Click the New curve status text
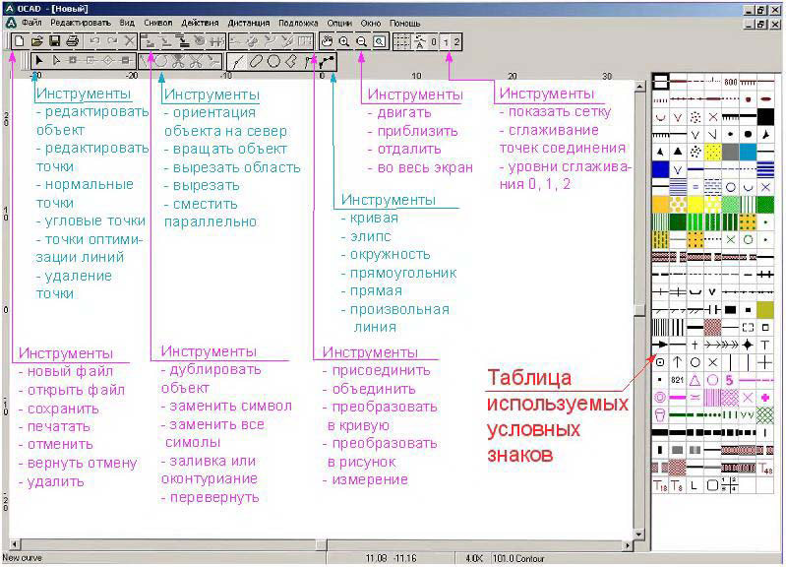Viewport: 786px width, 567px height. click(22, 557)
